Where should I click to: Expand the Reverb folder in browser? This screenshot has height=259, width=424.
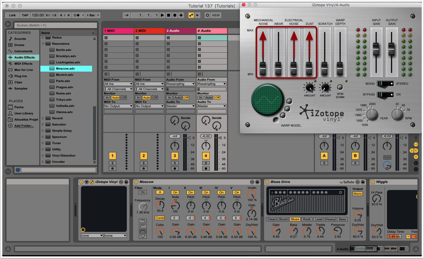click(43, 118)
